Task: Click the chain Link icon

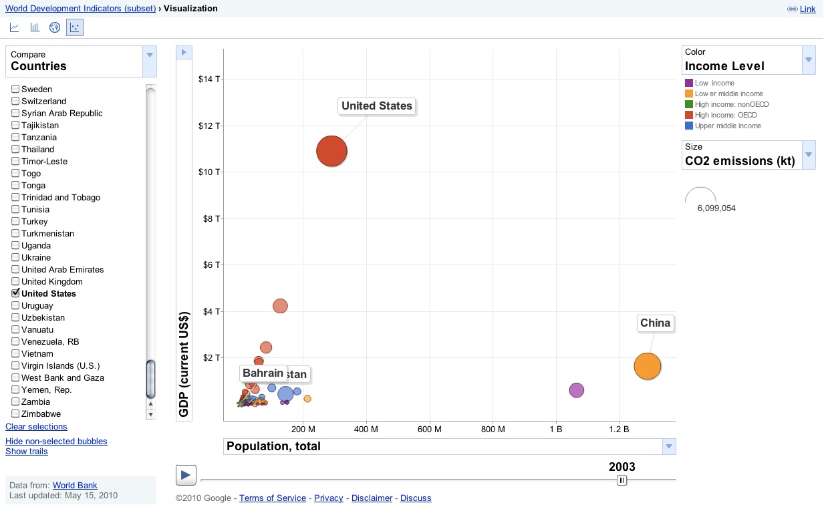Action: pos(793,9)
